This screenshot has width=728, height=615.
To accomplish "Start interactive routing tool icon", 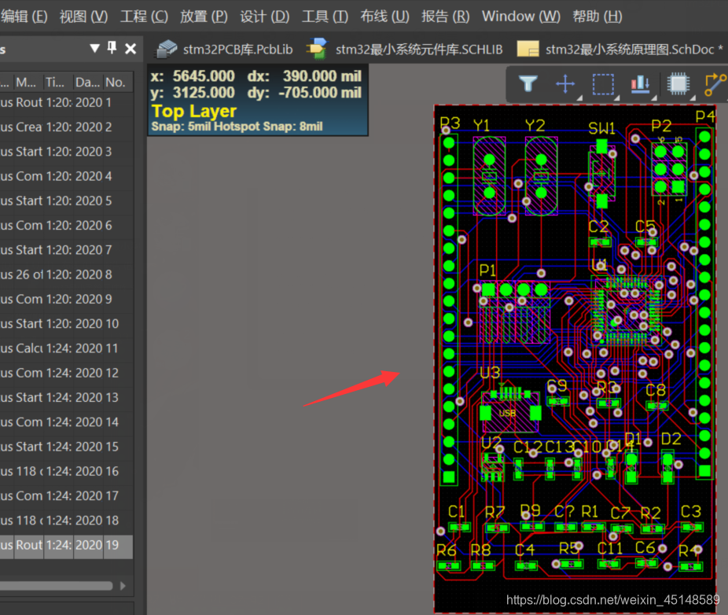I will [714, 83].
